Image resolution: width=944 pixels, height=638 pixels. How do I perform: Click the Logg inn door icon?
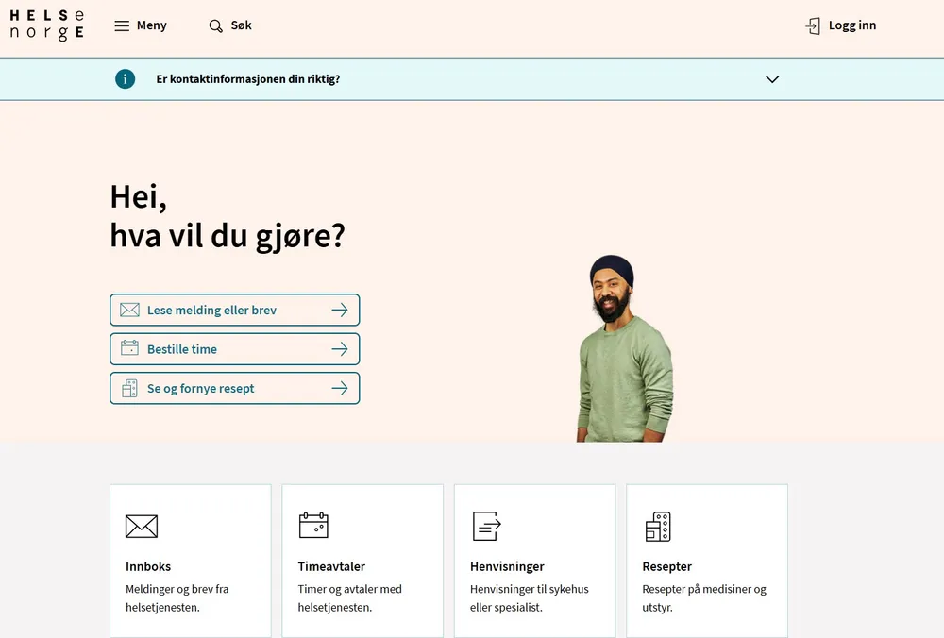(813, 26)
